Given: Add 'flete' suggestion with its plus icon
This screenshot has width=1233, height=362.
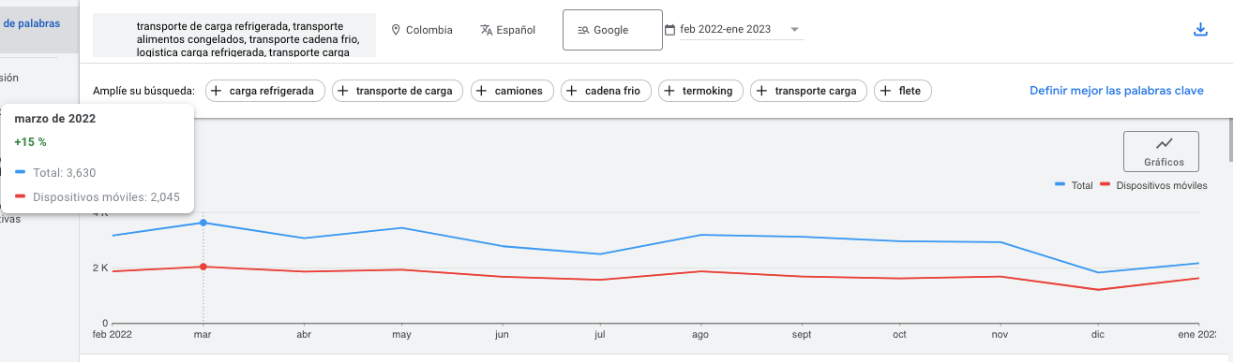Looking at the screenshot, I should pos(885,91).
